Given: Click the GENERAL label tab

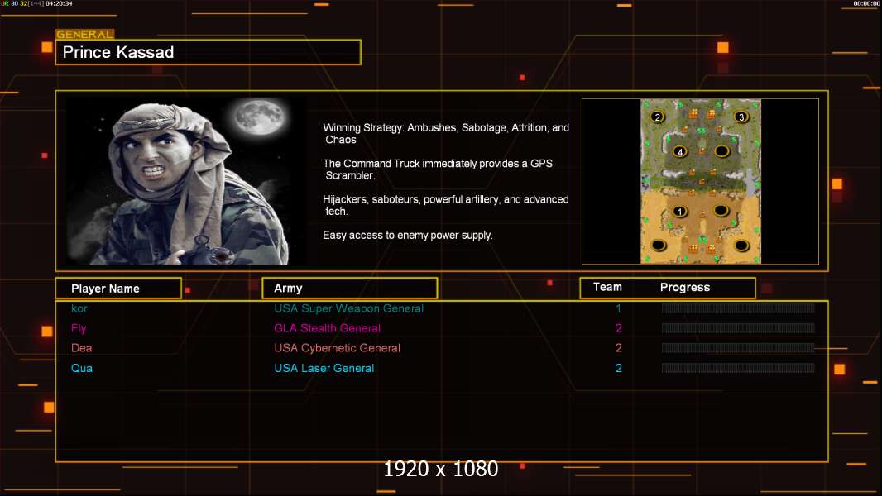Looking at the screenshot, I should pyautogui.click(x=85, y=34).
